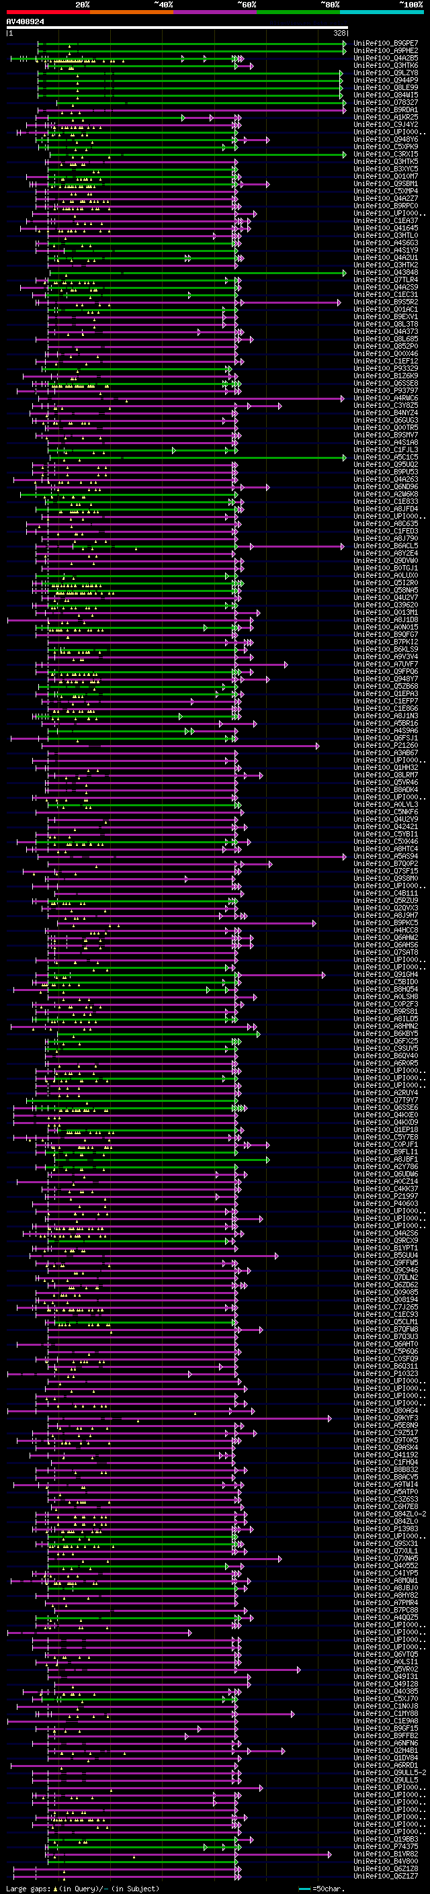Open the last hit UniRef100_Q6Z1Z7
This screenshot has width=430, height=1894.
click(386, 1877)
